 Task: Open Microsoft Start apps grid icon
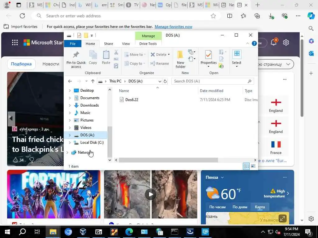[x=15, y=42]
